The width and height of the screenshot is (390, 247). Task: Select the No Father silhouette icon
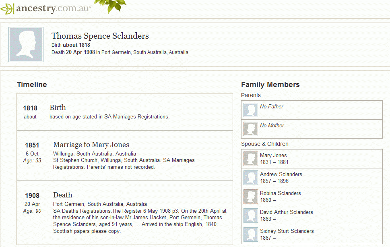tap(250, 110)
